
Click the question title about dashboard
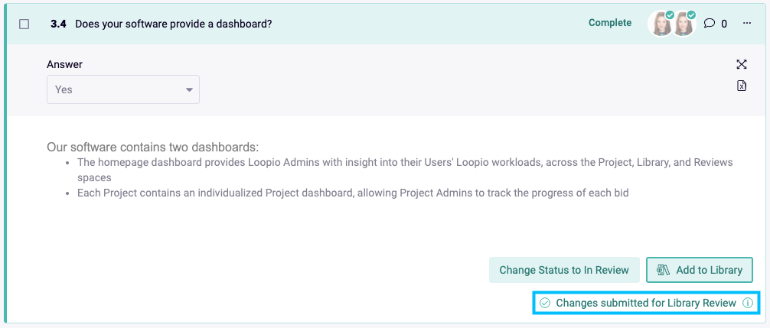click(x=173, y=24)
